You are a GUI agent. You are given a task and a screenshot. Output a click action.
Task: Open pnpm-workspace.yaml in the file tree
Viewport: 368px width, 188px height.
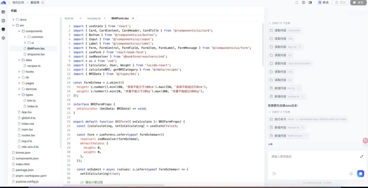point(29,176)
